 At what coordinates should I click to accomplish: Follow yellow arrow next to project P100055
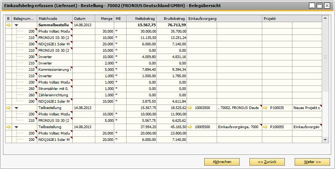[265, 127]
